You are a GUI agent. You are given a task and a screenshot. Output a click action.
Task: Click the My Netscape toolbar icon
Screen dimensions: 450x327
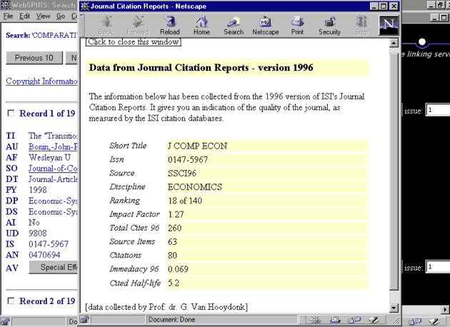(266, 25)
